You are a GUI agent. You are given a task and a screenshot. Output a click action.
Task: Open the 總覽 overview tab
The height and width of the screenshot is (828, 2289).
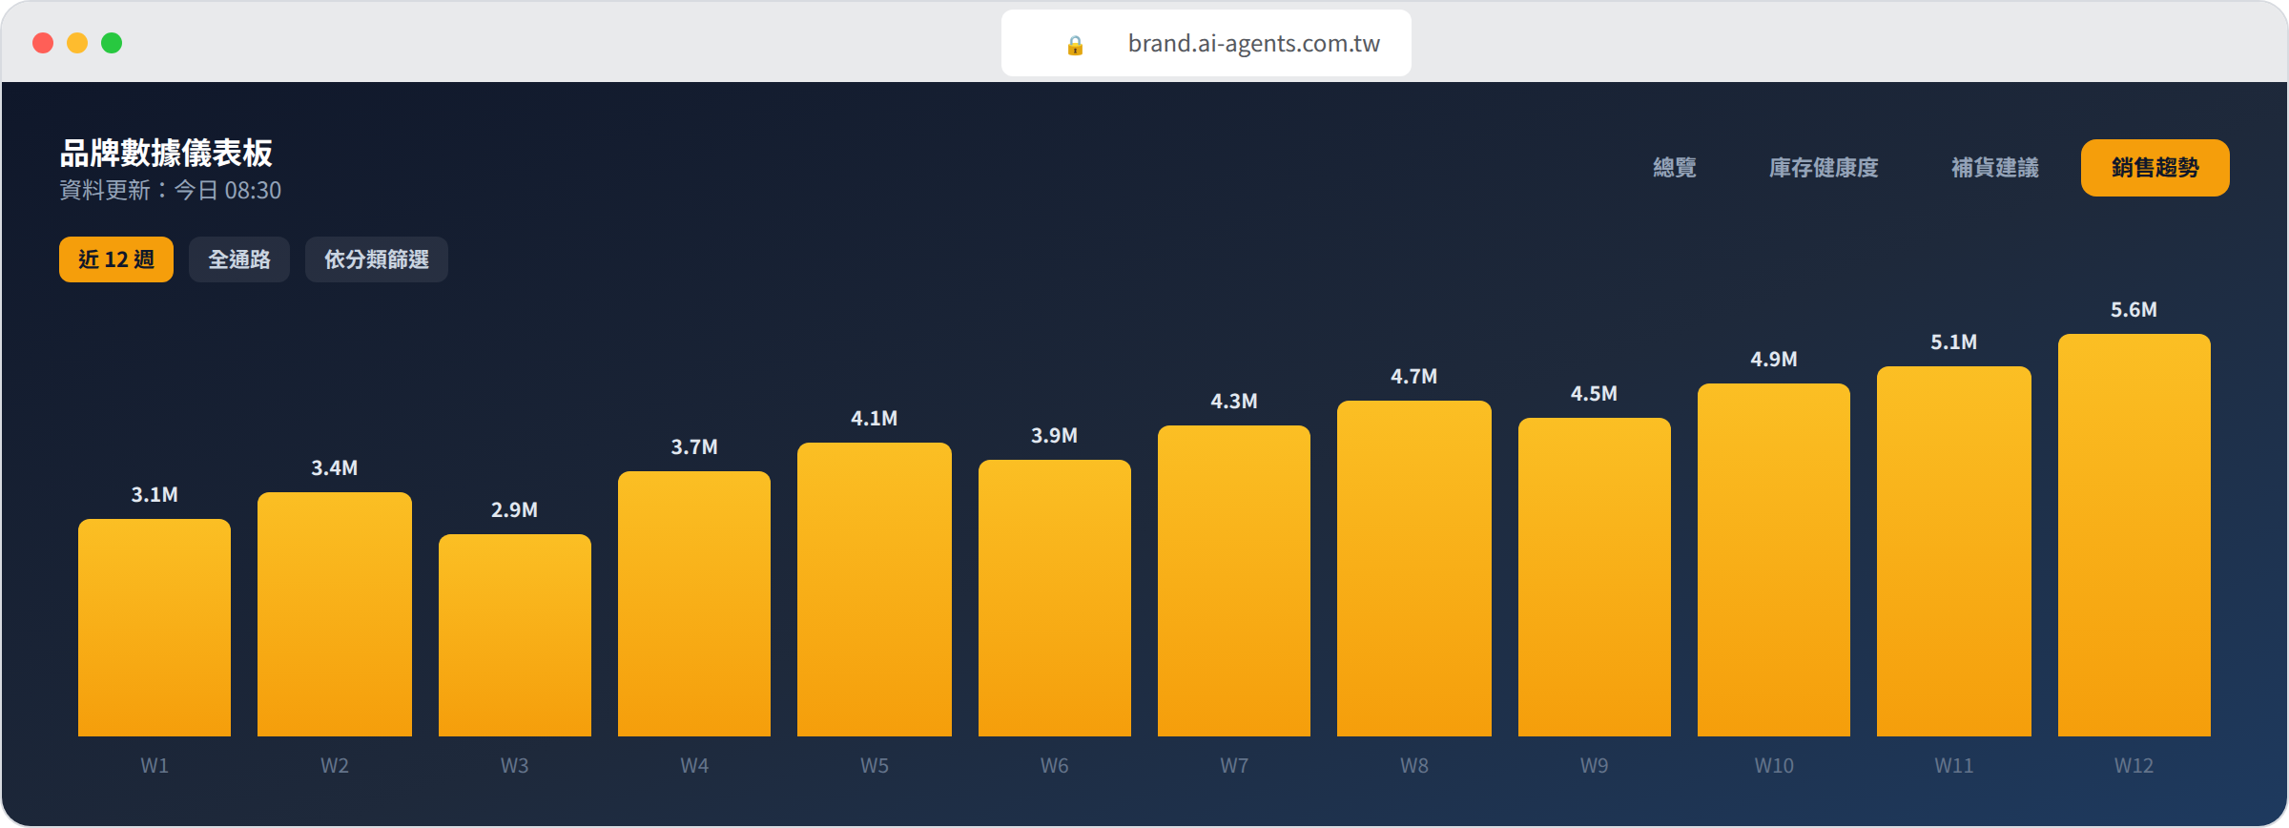[1675, 168]
